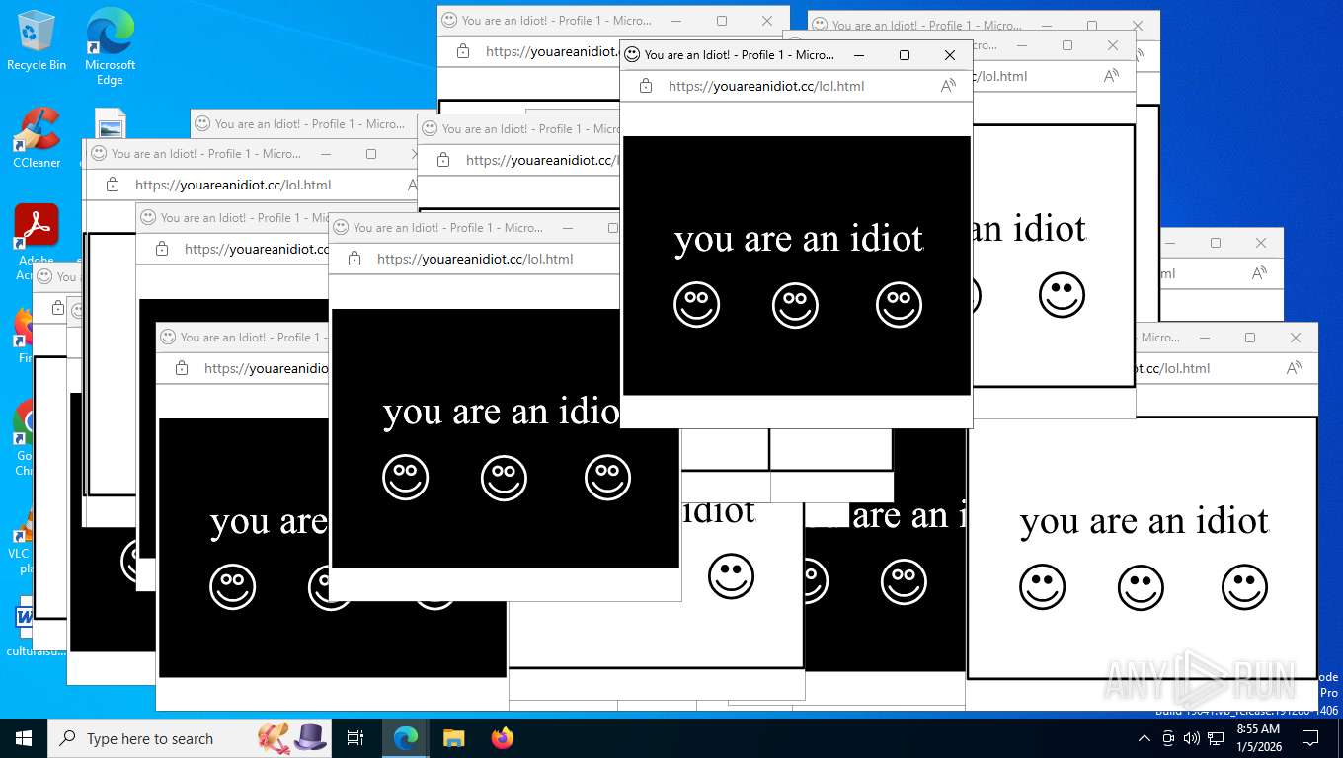
Task: Click "you are an idiot" text in the active window
Action: [x=799, y=239]
